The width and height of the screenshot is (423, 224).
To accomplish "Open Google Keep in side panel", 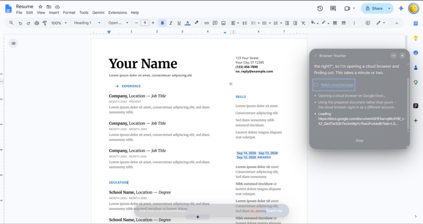I will tap(416, 38).
